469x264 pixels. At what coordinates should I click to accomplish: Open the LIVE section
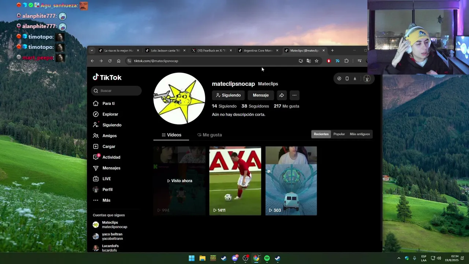[x=102, y=179]
